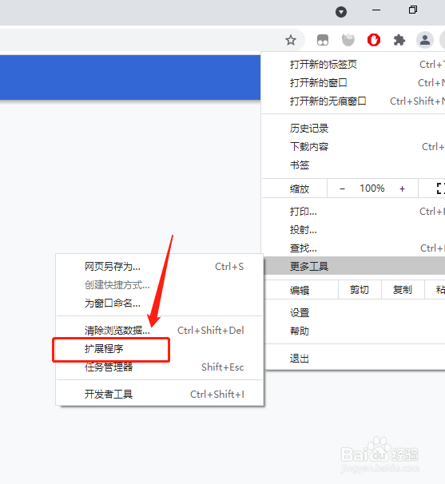Choose 打开新的无痕窗口
Screen dimensions: 445x484
point(354,101)
